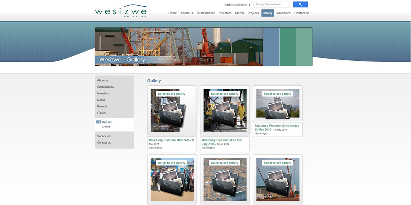This screenshot has height=205, width=411.
Task: Open the Careers at Wesizwe link
Action: 236,5
